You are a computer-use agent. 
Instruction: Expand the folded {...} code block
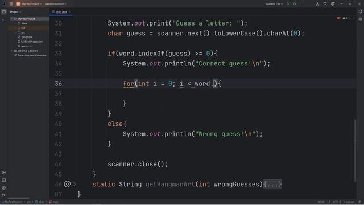pyautogui.click(x=273, y=184)
